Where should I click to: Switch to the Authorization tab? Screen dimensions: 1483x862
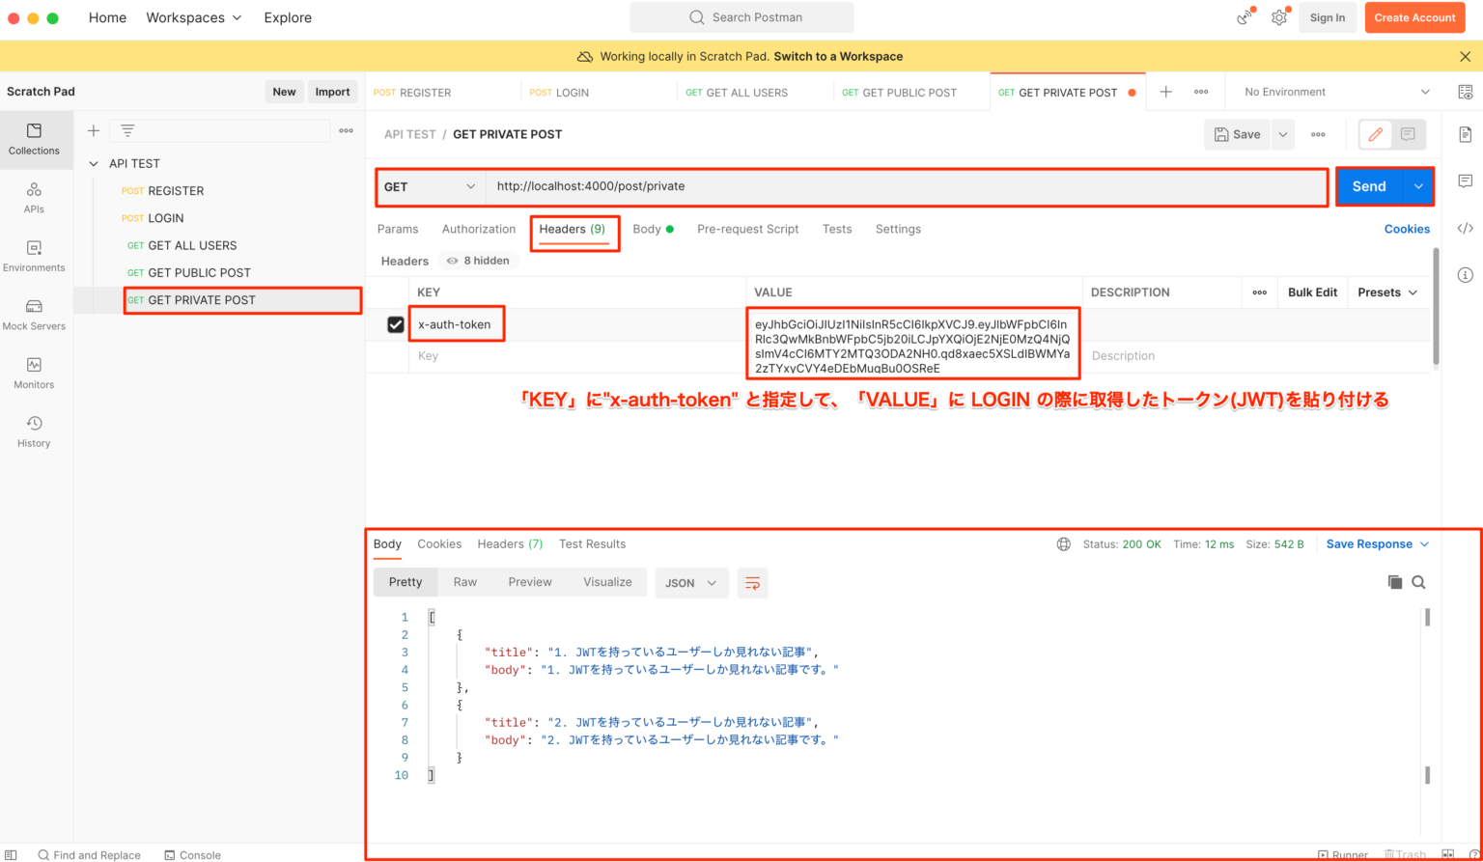point(479,229)
